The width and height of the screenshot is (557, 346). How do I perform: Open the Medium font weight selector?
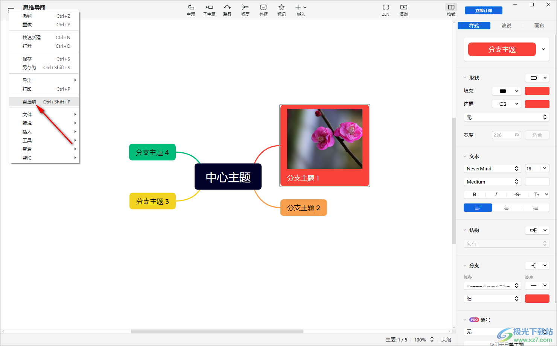pyautogui.click(x=492, y=182)
